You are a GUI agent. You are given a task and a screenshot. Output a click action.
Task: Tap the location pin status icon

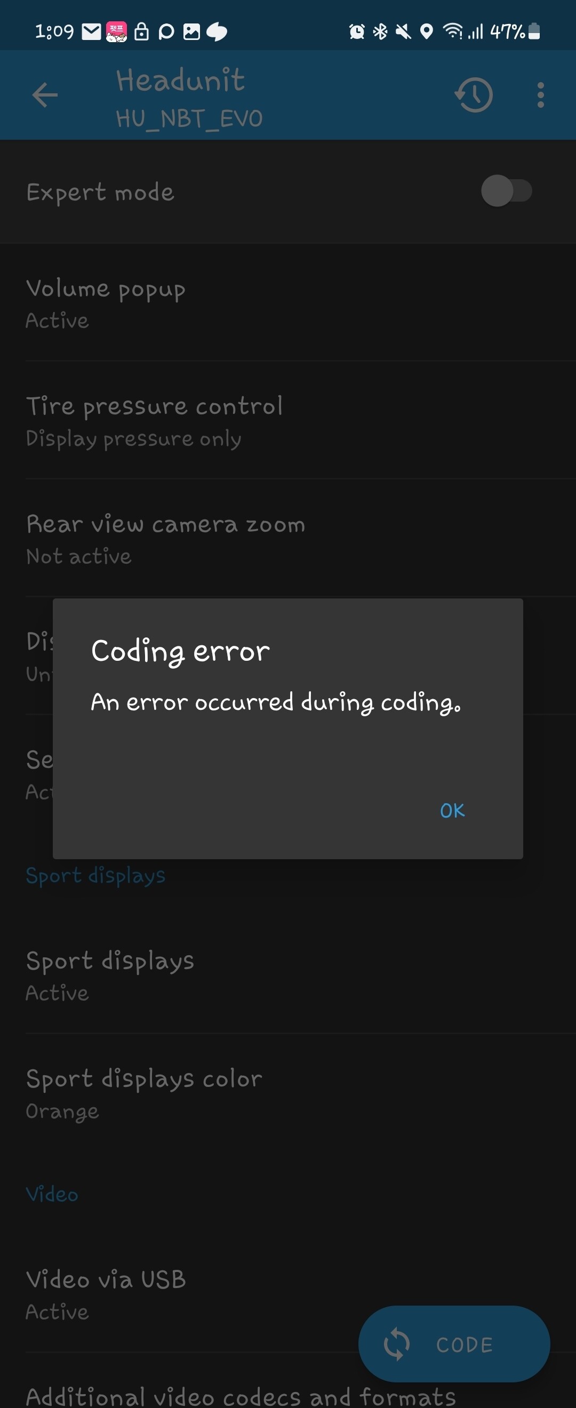point(427,31)
